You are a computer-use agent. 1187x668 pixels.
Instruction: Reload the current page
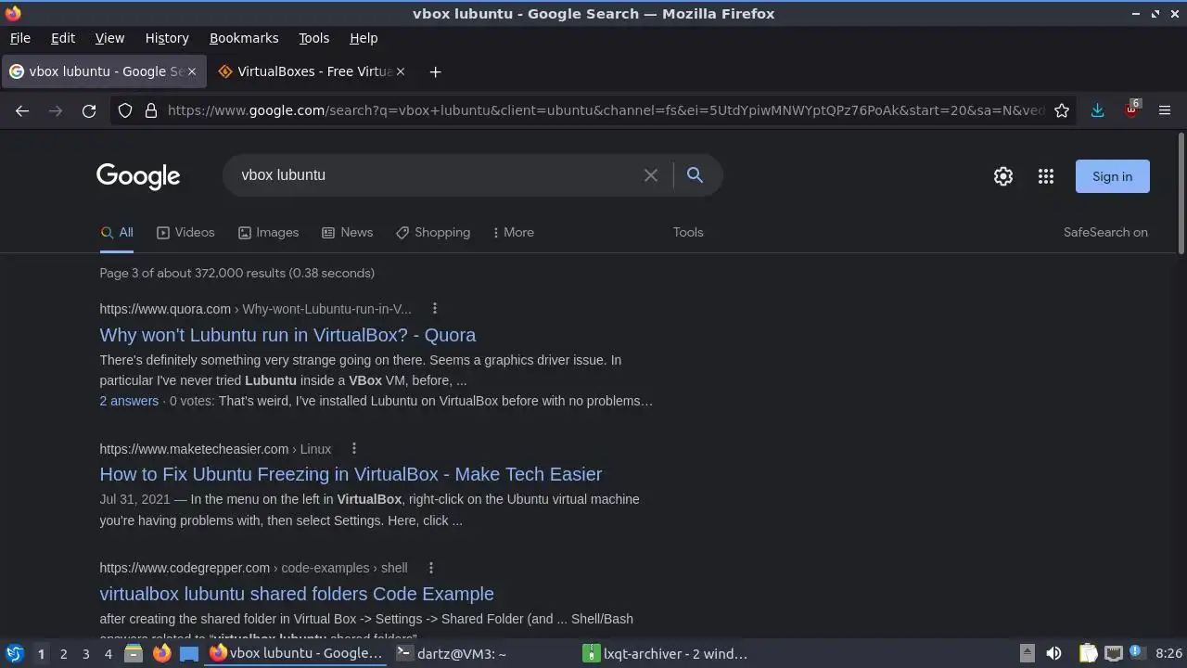[89, 110]
